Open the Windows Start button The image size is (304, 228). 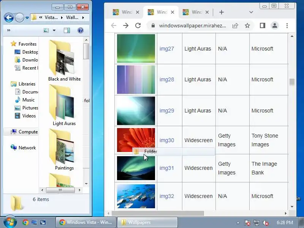point(10,222)
